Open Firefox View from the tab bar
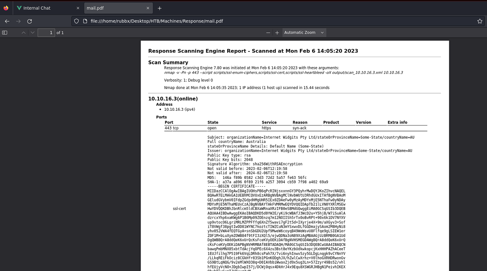This screenshot has width=487, height=271. [x=6, y=8]
